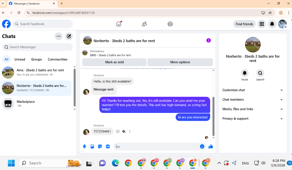Reload the page with browser refresh icon

(19, 13)
